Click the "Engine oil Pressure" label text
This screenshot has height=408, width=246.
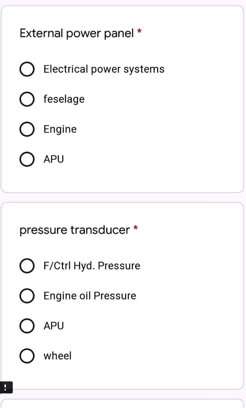90,296
